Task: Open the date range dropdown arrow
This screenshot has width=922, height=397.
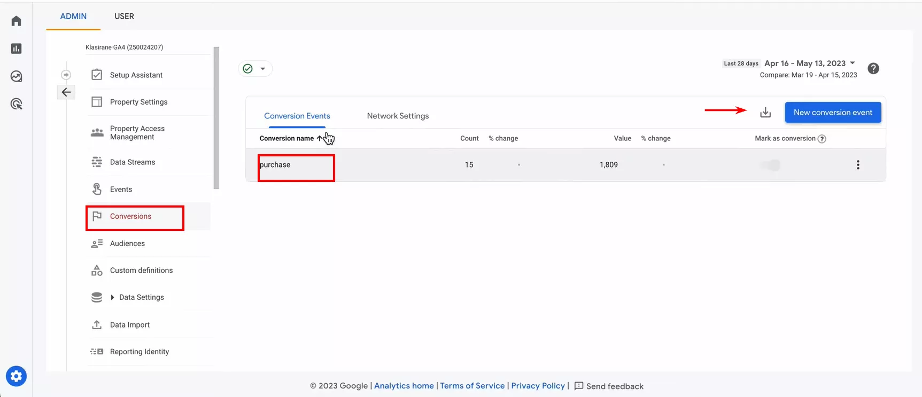Action: [x=853, y=63]
